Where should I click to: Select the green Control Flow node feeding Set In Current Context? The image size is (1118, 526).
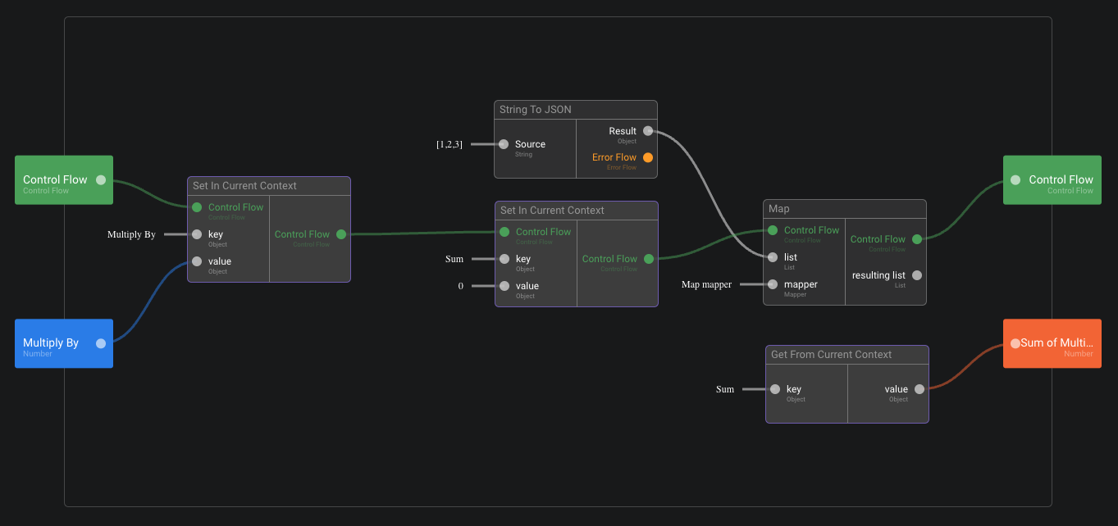point(57,180)
